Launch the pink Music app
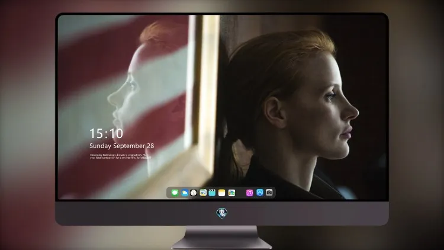 tap(249, 193)
